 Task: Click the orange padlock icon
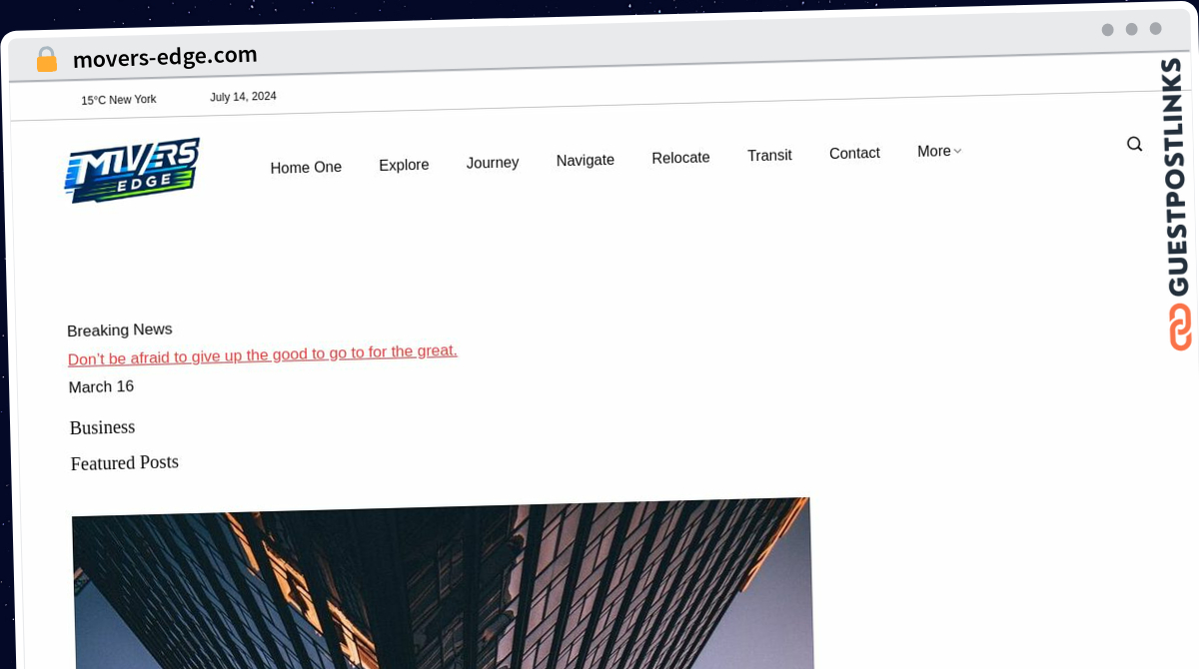[x=47, y=60]
